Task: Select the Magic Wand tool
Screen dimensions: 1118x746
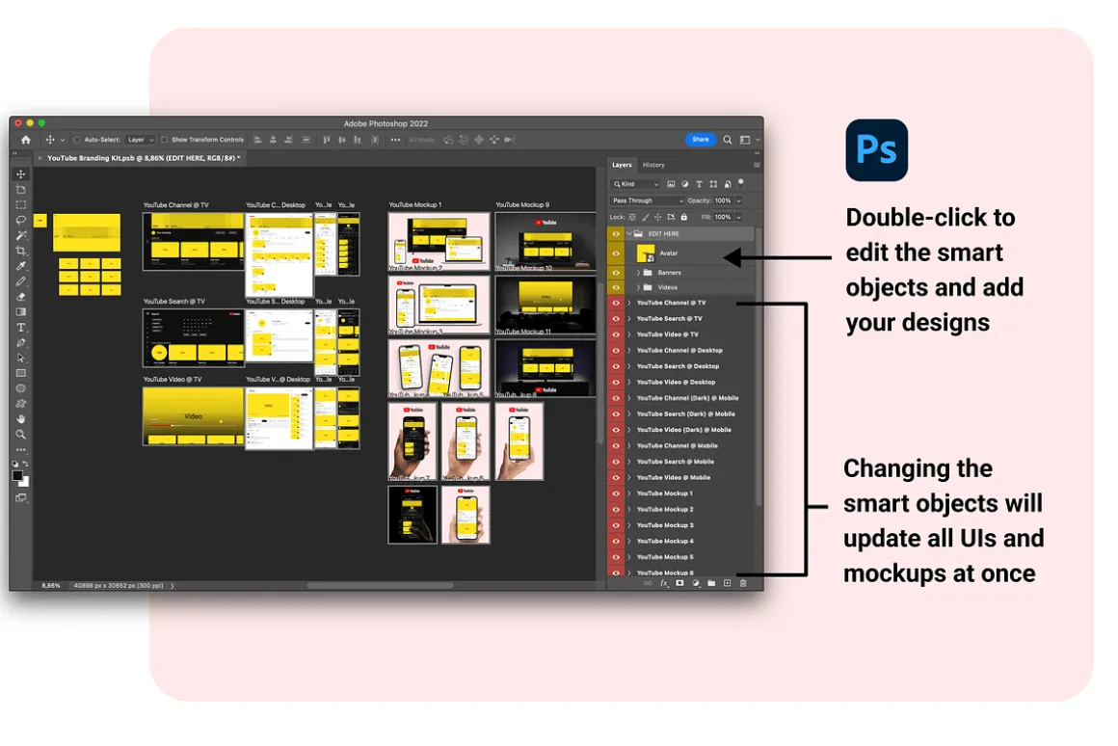Action: coord(20,235)
